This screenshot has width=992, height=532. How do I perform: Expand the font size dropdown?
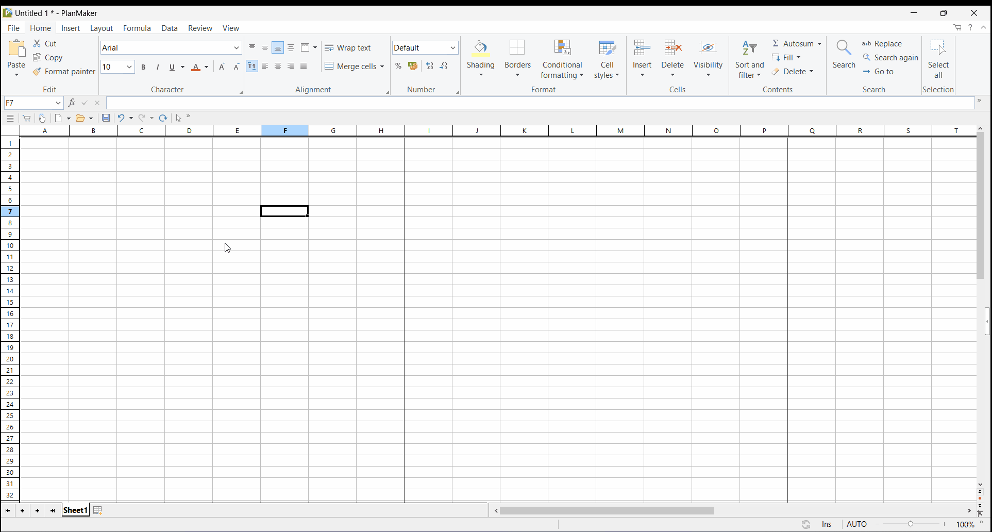click(x=129, y=67)
